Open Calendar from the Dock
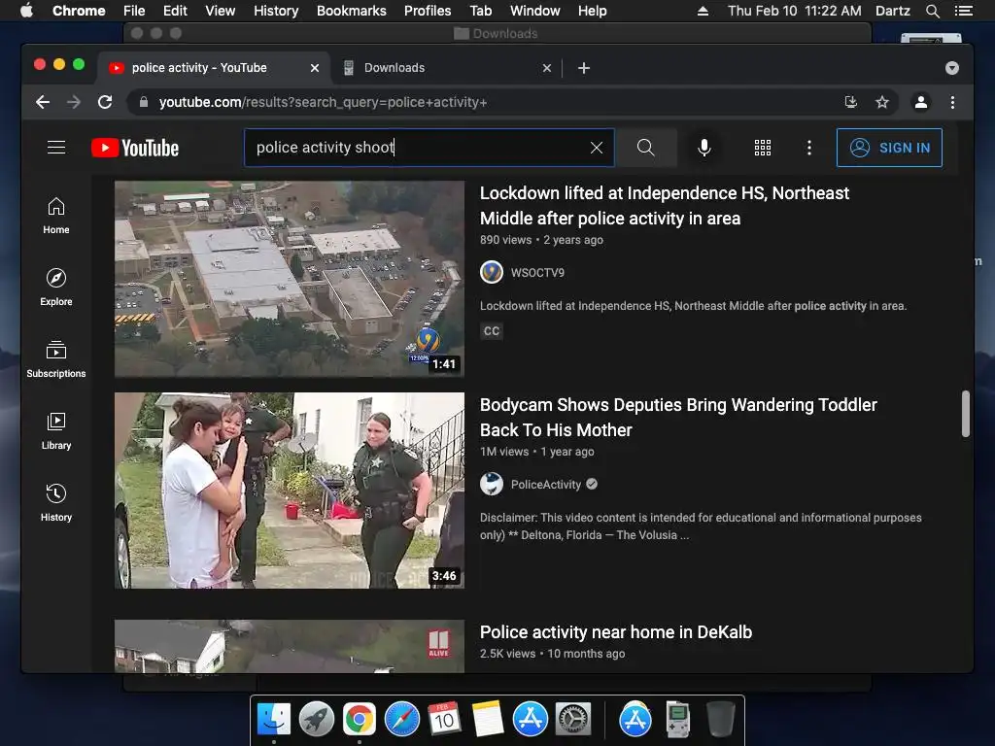Image resolution: width=995 pixels, height=746 pixels. pos(444,720)
